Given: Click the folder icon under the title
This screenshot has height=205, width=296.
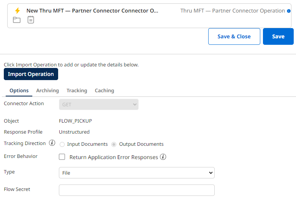Looking at the screenshot, I should click(17, 20).
